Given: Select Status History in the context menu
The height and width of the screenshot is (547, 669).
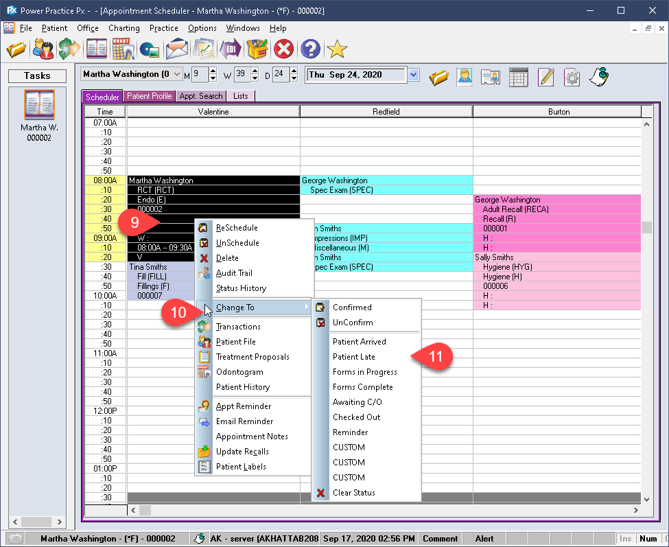Looking at the screenshot, I should click(x=241, y=288).
